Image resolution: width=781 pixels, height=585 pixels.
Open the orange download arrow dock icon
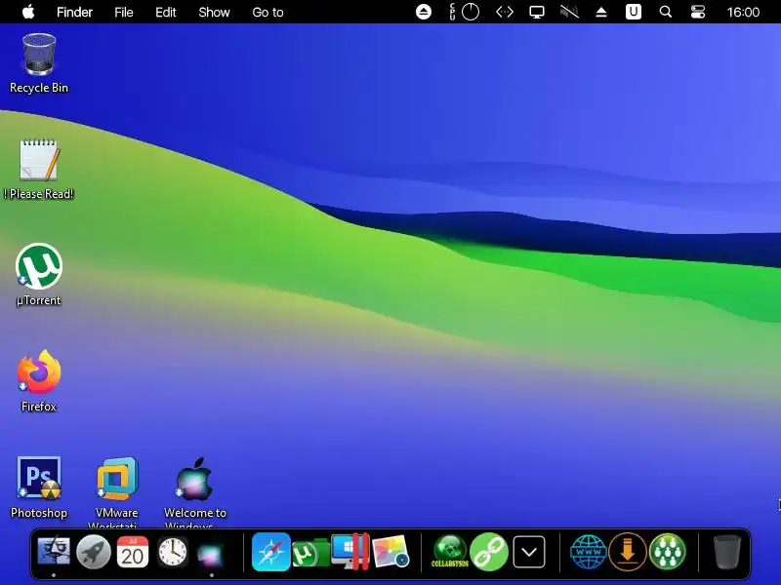(628, 551)
